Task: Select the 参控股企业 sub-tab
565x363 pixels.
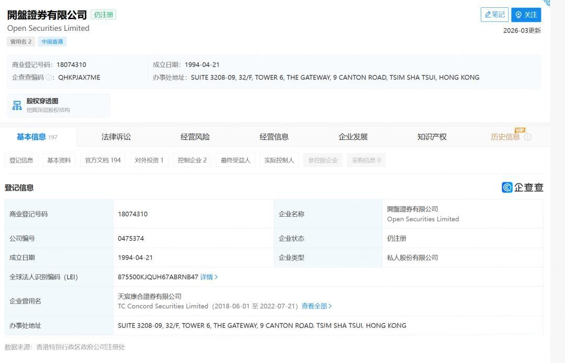Action: tap(323, 160)
